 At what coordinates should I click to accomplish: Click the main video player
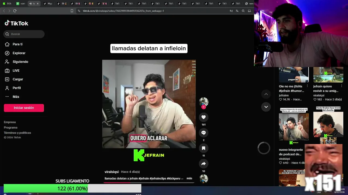coord(149,104)
